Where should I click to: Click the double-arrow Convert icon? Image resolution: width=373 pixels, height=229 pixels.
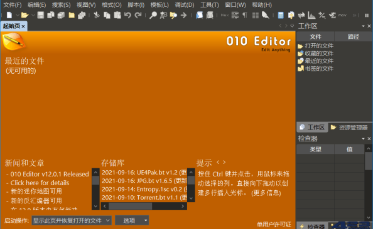301,15
